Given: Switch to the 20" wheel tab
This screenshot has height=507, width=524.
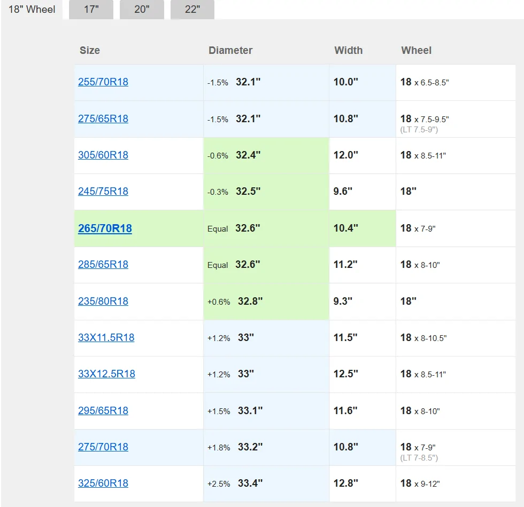Looking at the screenshot, I should tap(142, 10).
